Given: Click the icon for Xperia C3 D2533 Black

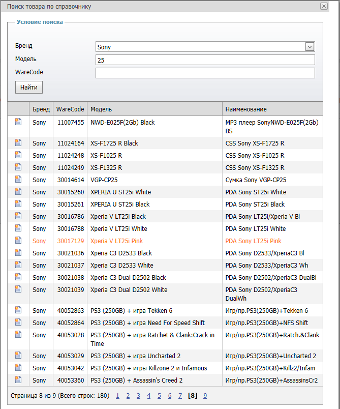Looking at the screenshot, I should tap(18, 252).
